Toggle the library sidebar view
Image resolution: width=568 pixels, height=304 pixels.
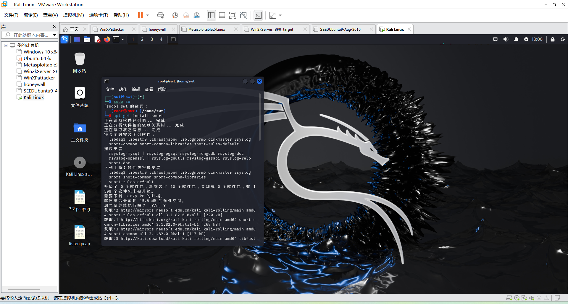tap(211, 15)
